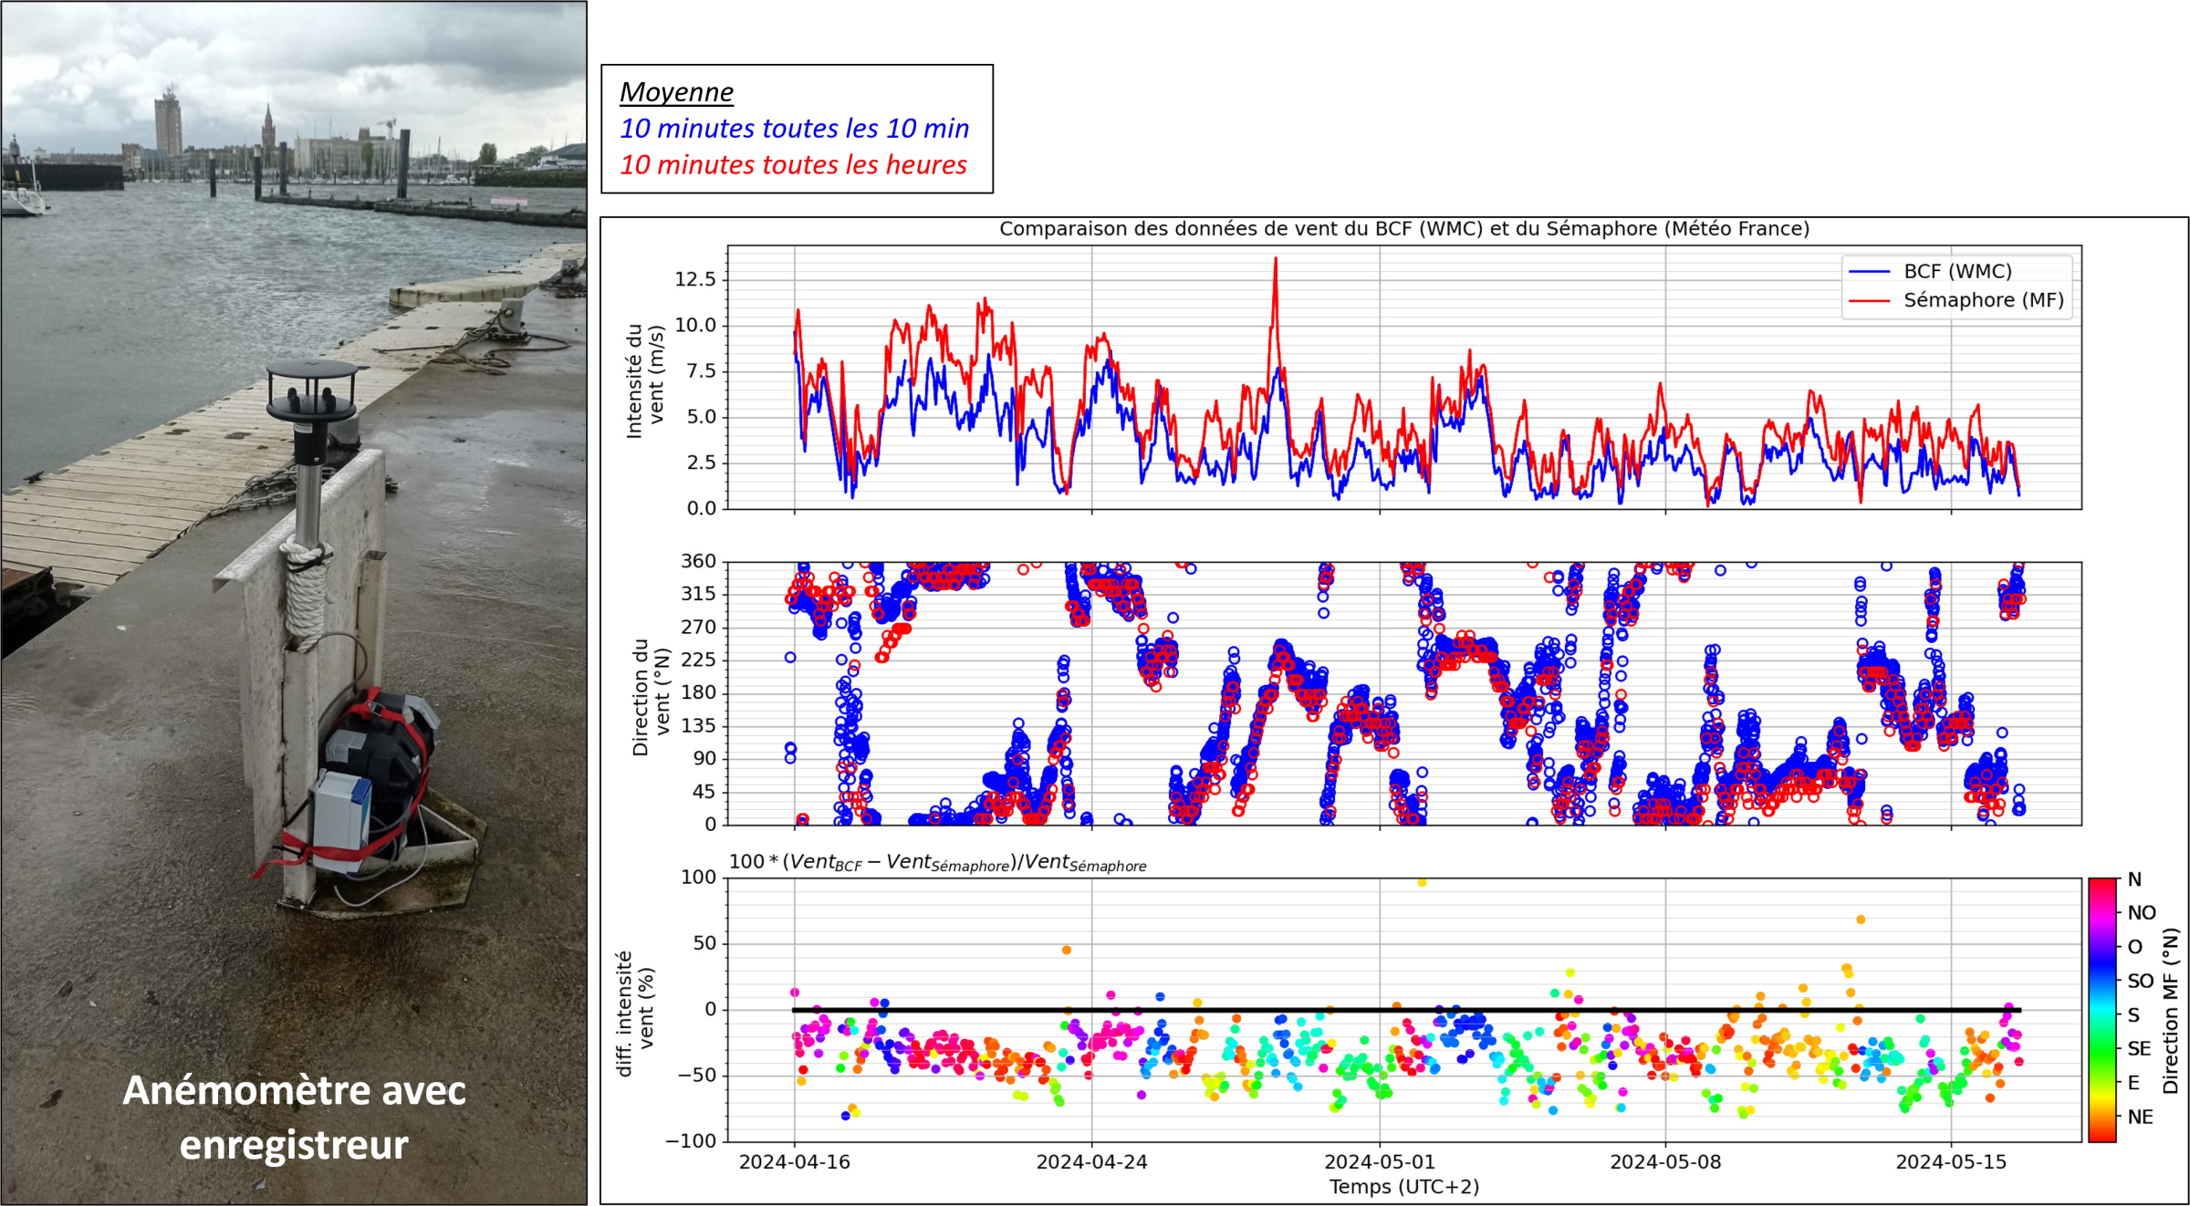Image resolution: width=2190 pixels, height=1206 pixels.
Task: Click the '2024-05-15' x-axis date label
Action: pos(1951,1162)
